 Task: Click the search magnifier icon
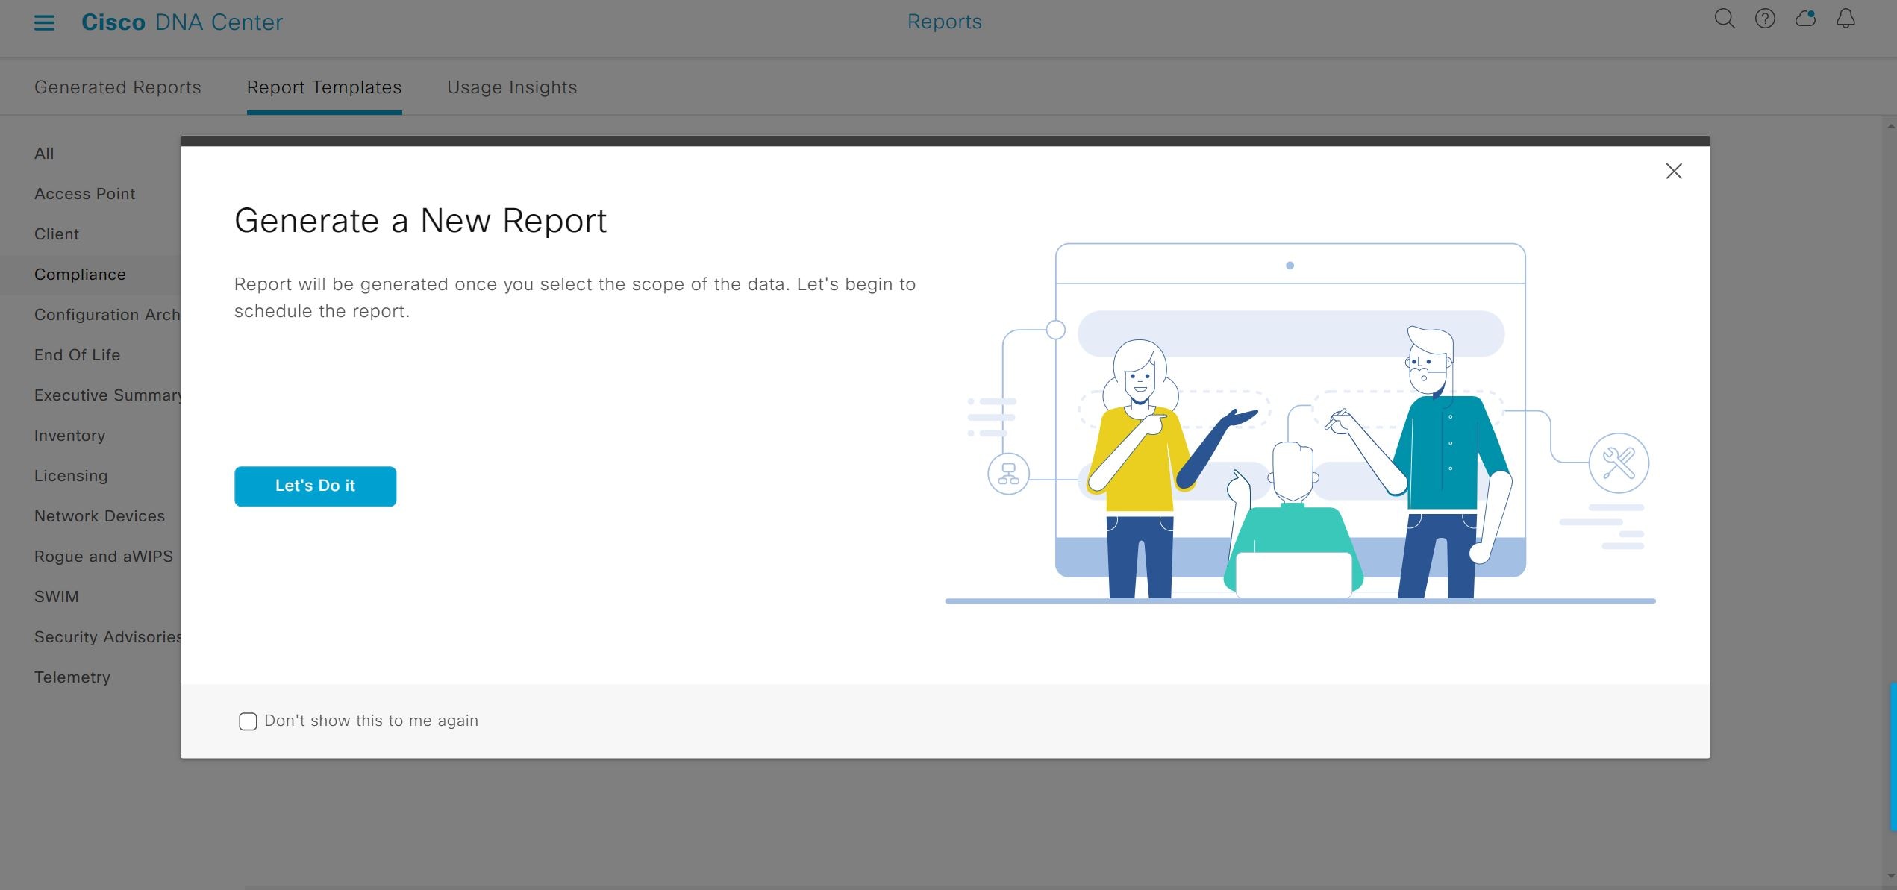point(1724,19)
